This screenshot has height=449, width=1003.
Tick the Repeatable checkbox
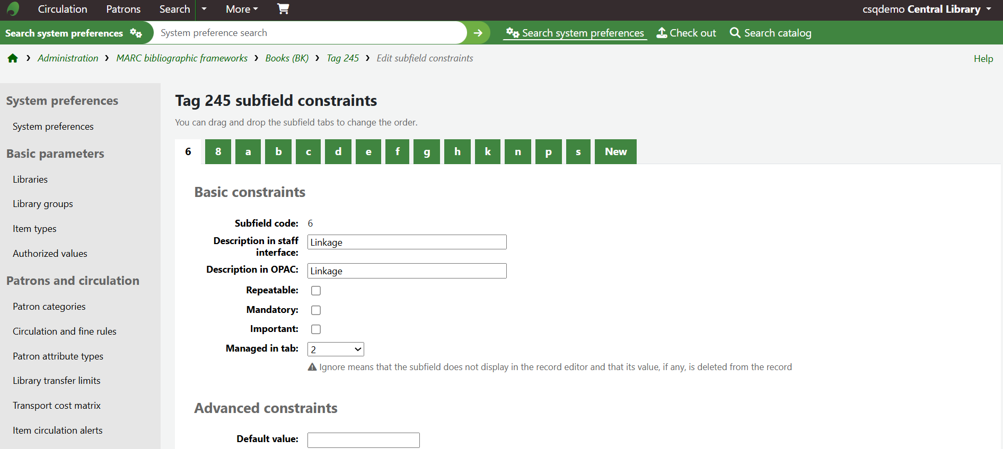[316, 291]
